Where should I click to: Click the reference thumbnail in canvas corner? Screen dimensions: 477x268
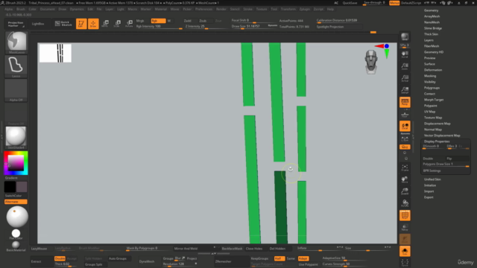55,53
